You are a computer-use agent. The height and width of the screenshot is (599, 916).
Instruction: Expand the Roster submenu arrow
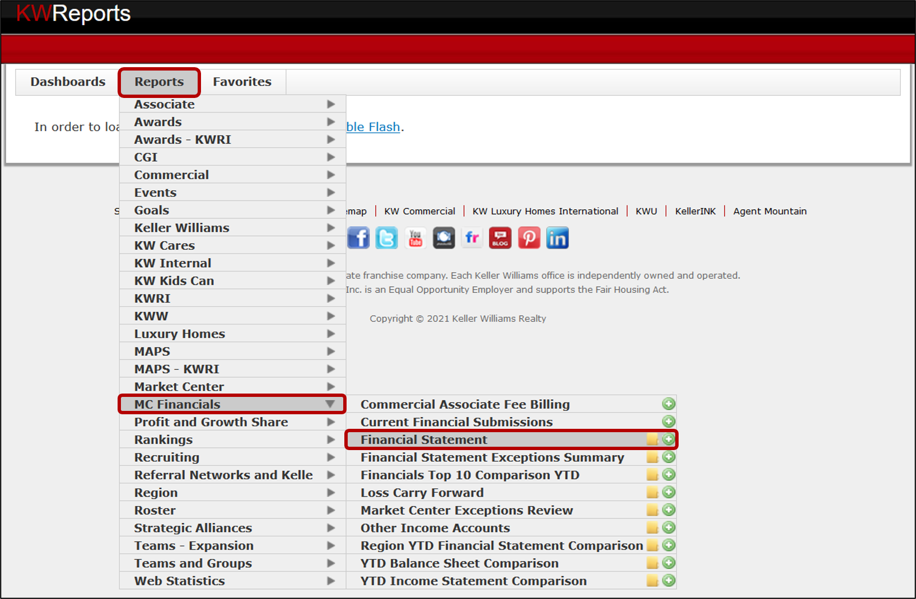(x=331, y=510)
